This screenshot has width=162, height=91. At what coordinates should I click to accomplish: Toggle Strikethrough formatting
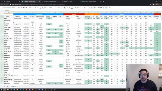pyautogui.click(x=69, y=8)
